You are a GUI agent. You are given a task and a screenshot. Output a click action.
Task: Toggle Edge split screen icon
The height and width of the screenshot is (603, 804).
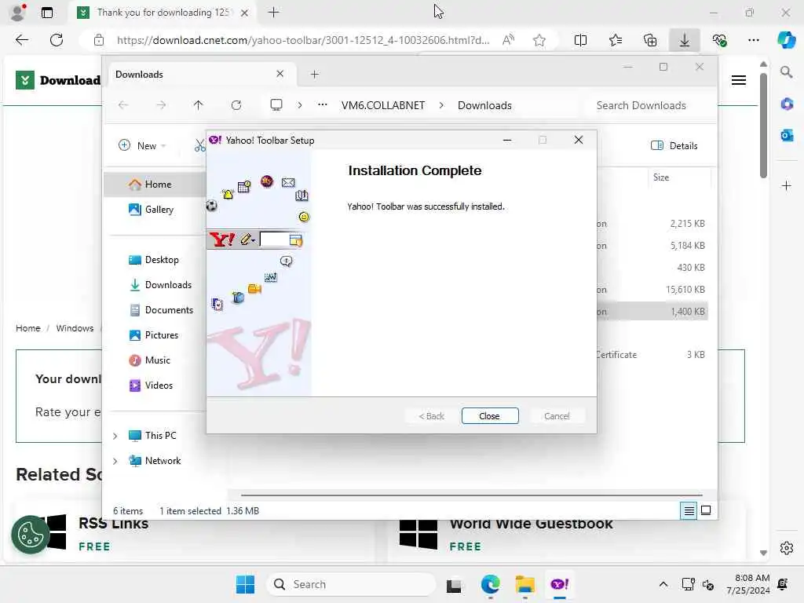coord(580,40)
